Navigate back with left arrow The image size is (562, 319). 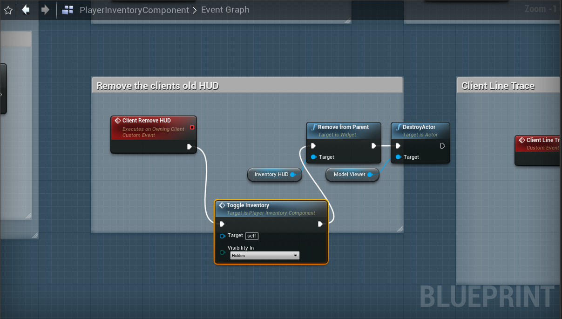26,10
